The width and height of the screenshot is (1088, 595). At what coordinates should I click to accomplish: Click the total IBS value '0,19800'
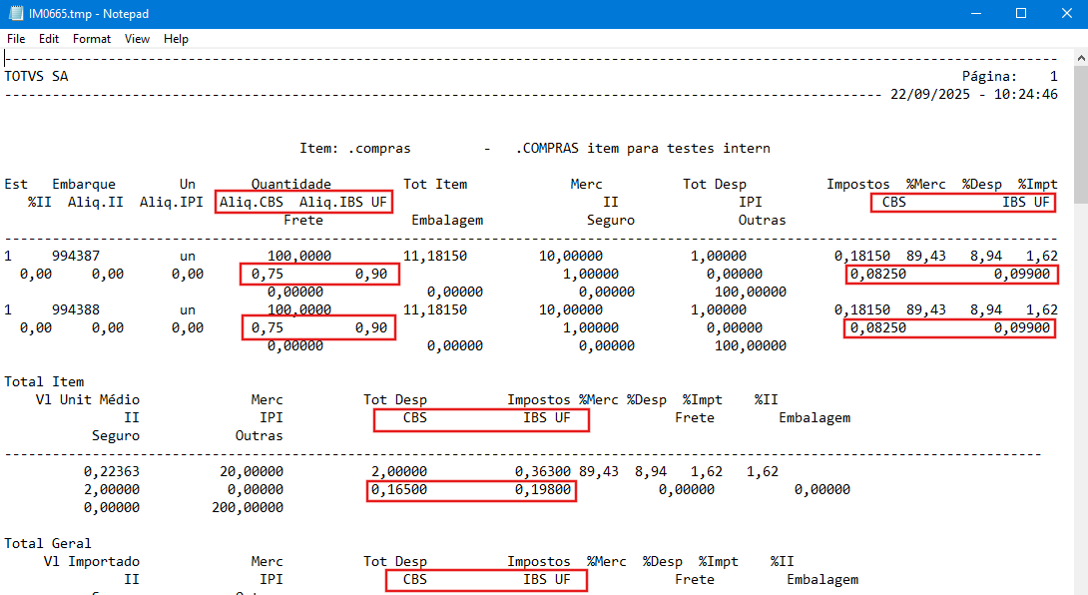coord(543,490)
